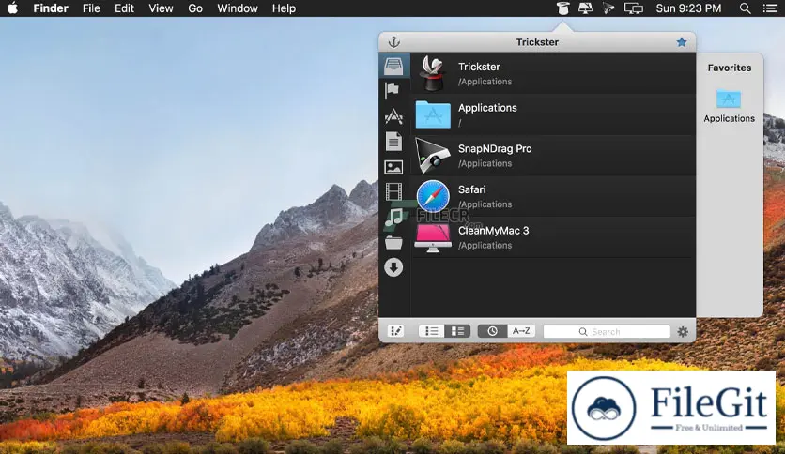Viewport: 785px width, 454px height.
Task: Select the Folders filter sidebar icon
Action: click(393, 243)
